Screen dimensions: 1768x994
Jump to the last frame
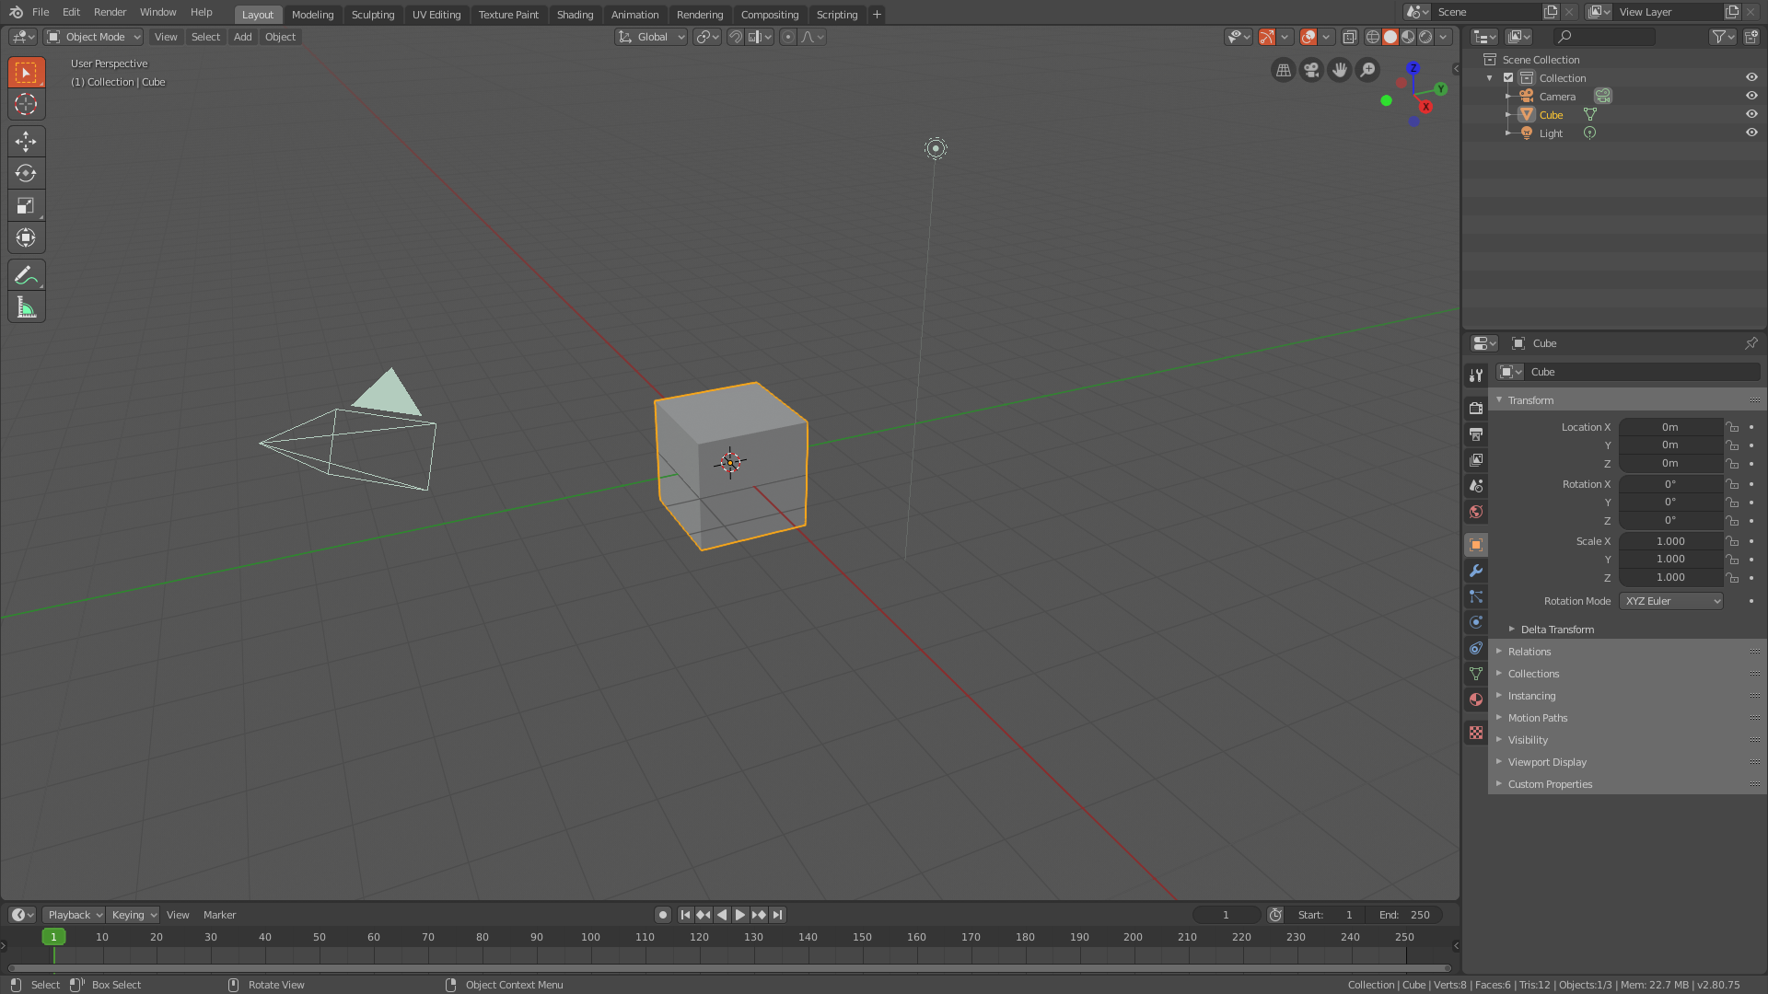(777, 914)
